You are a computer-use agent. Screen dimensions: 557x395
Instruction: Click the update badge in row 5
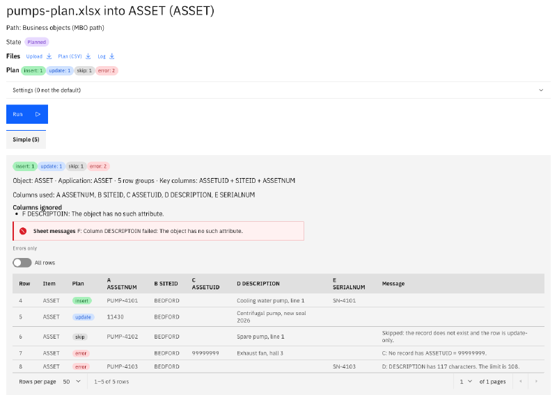click(x=83, y=317)
